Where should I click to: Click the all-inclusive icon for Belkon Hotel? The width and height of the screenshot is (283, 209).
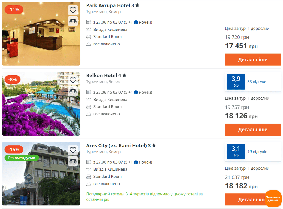(x=89, y=114)
